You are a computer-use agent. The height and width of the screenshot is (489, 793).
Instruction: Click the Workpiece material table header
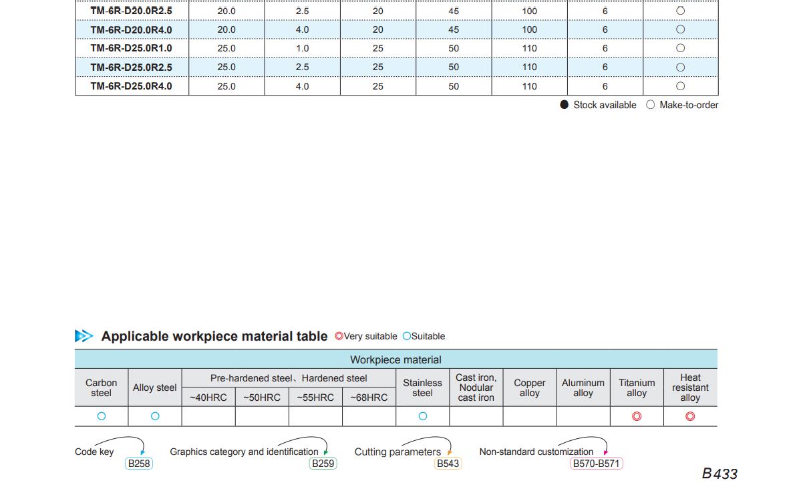point(395,359)
